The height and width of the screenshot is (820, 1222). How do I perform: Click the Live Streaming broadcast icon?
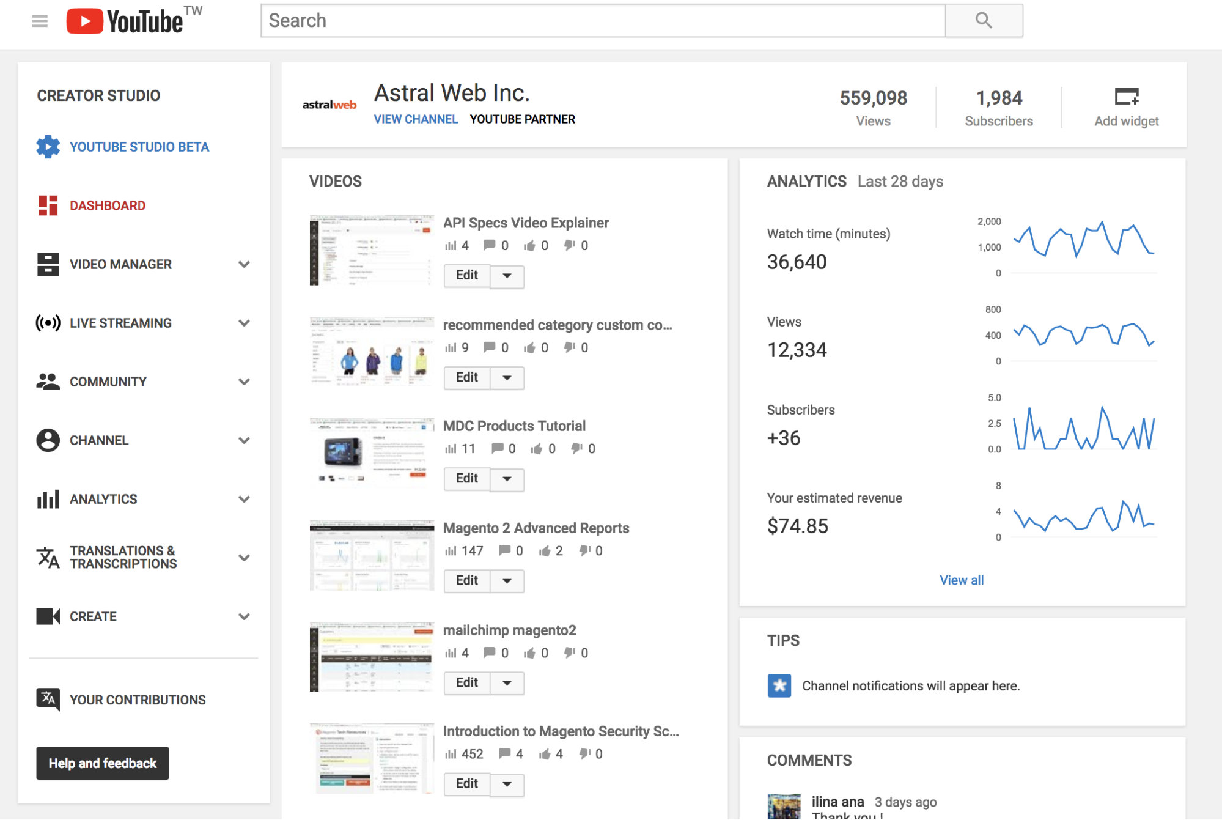click(x=48, y=323)
